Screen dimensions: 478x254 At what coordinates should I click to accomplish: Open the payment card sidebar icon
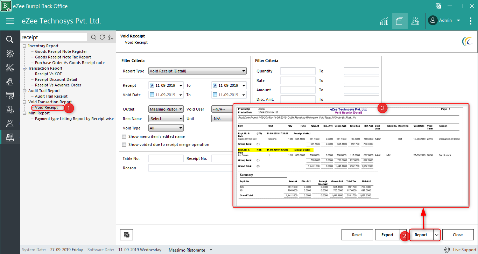(10, 96)
